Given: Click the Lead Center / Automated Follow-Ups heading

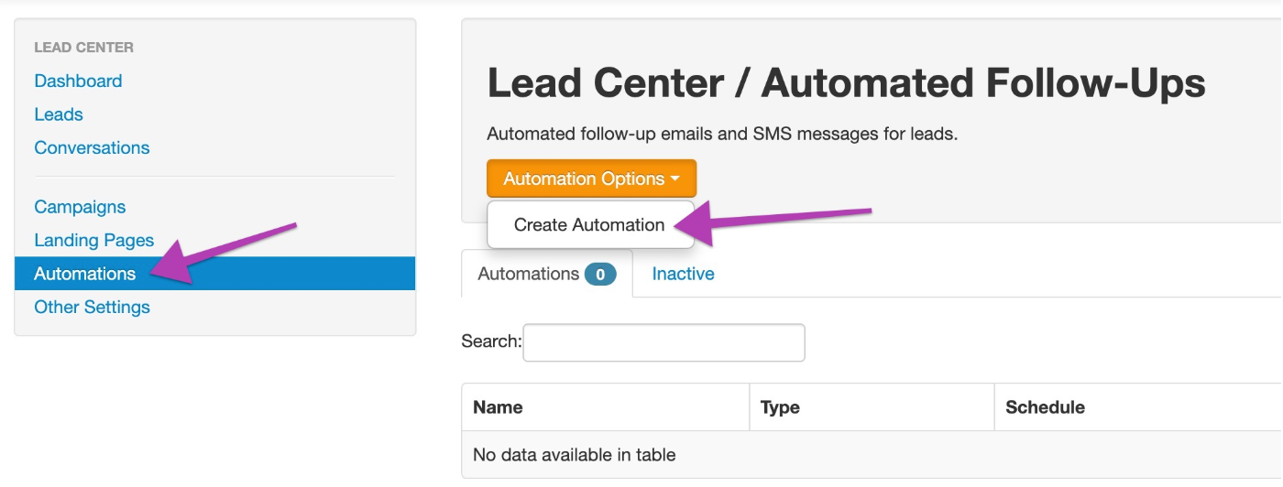Looking at the screenshot, I should tap(846, 83).
